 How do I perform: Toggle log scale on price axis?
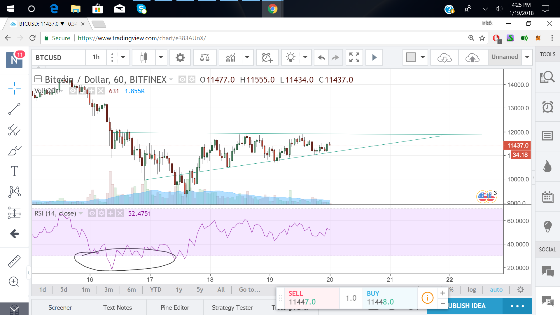click(x=472, y=290)
